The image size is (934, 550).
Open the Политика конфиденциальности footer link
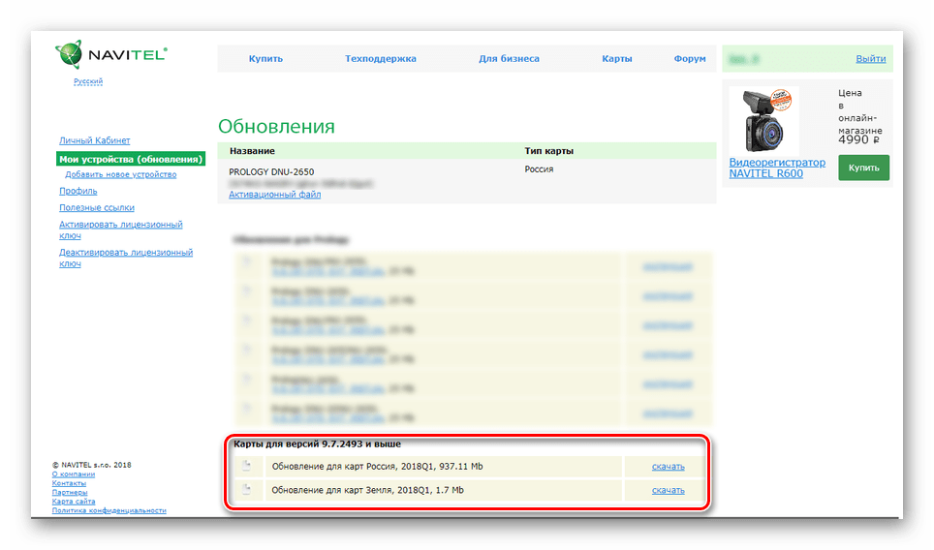coord(109,510)
